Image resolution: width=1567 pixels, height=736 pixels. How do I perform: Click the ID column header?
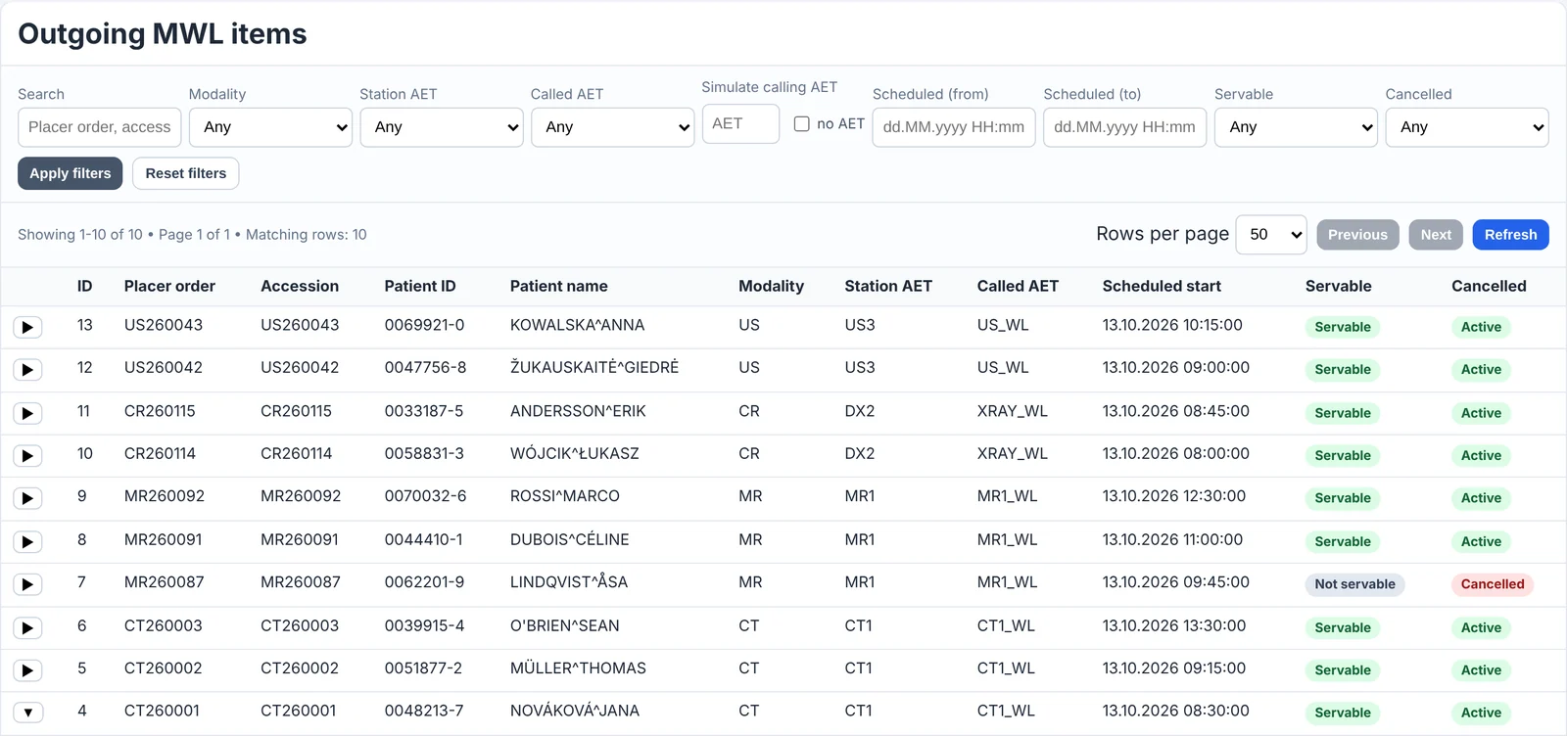pos(85,286)
